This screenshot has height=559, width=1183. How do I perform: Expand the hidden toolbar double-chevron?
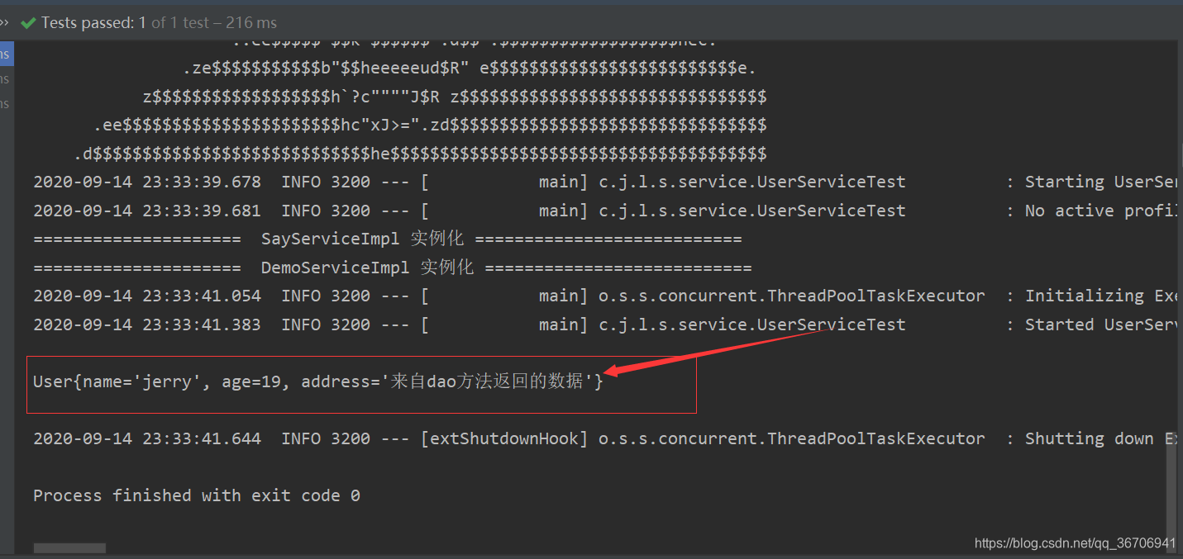pyautogui.click(x=4, y=22)
